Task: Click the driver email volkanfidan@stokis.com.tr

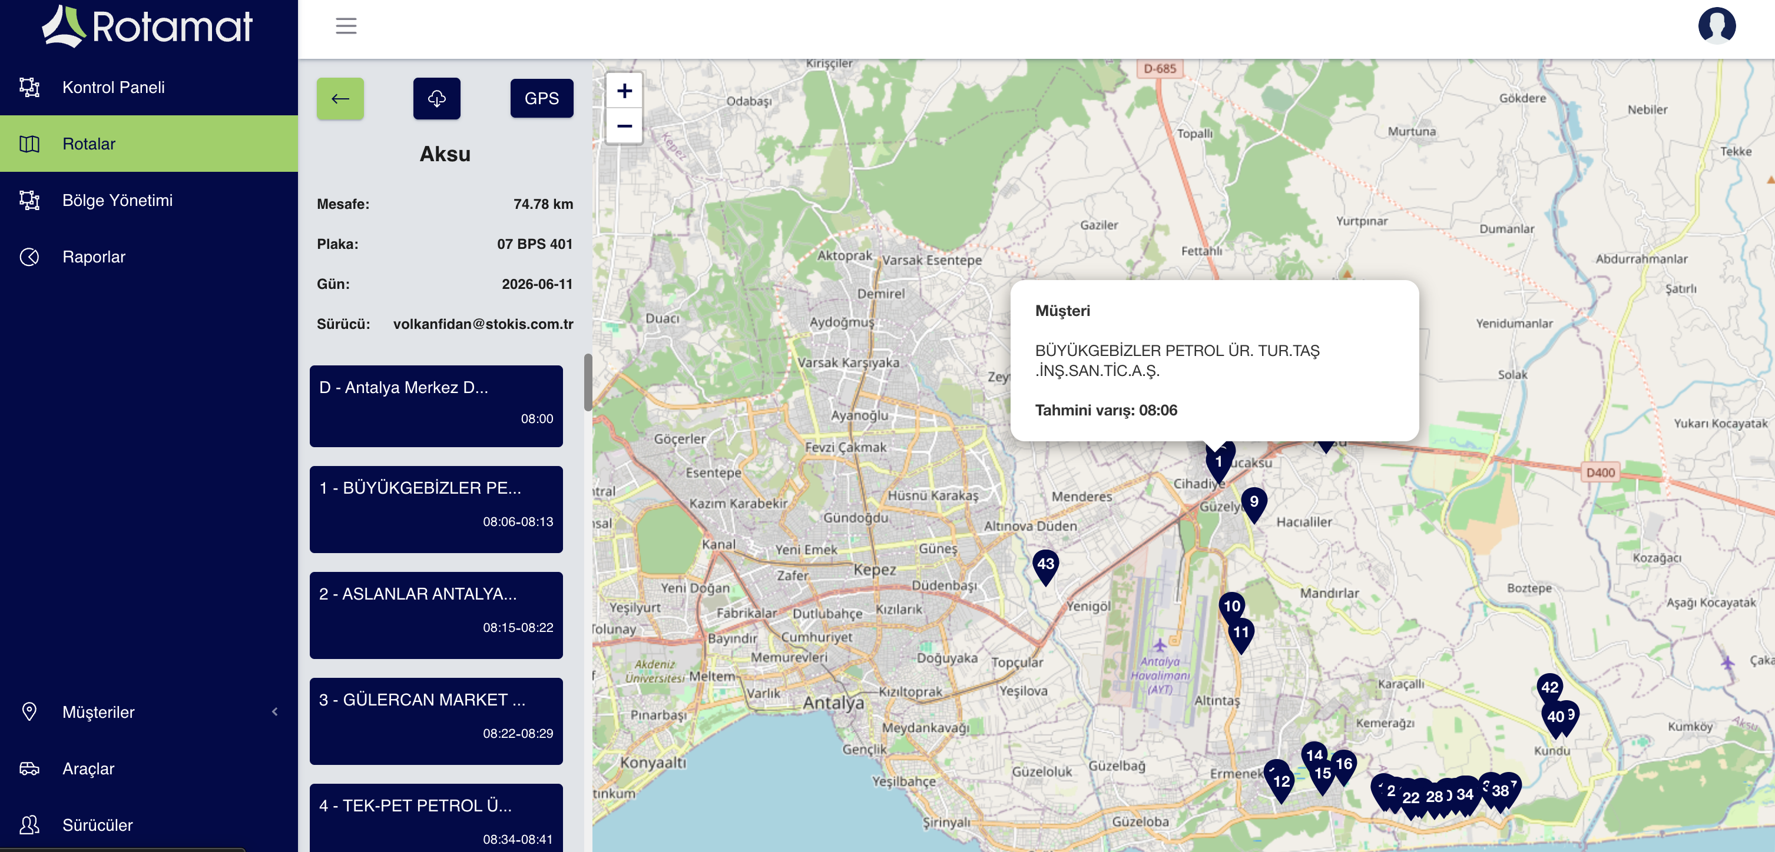Action: pyautogui.click(x=483, y=324)
